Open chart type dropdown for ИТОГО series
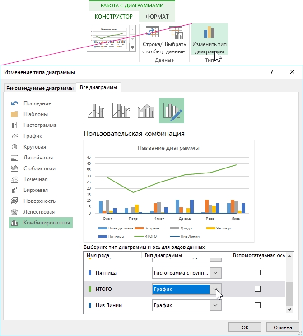Viewport: 303px width, 336px height. click(x=216, y=289)
